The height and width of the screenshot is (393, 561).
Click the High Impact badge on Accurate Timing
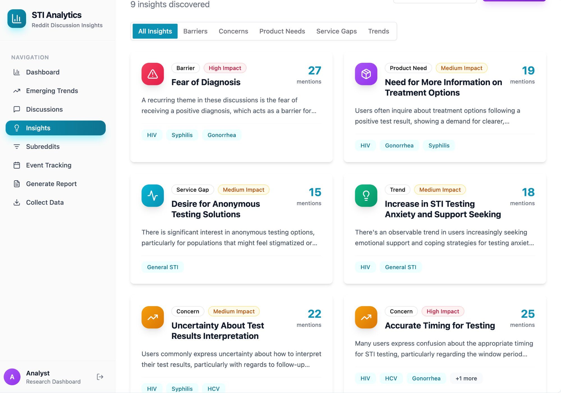[x=443, y=311]
